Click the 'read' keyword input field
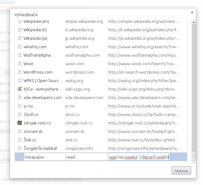 87,157
